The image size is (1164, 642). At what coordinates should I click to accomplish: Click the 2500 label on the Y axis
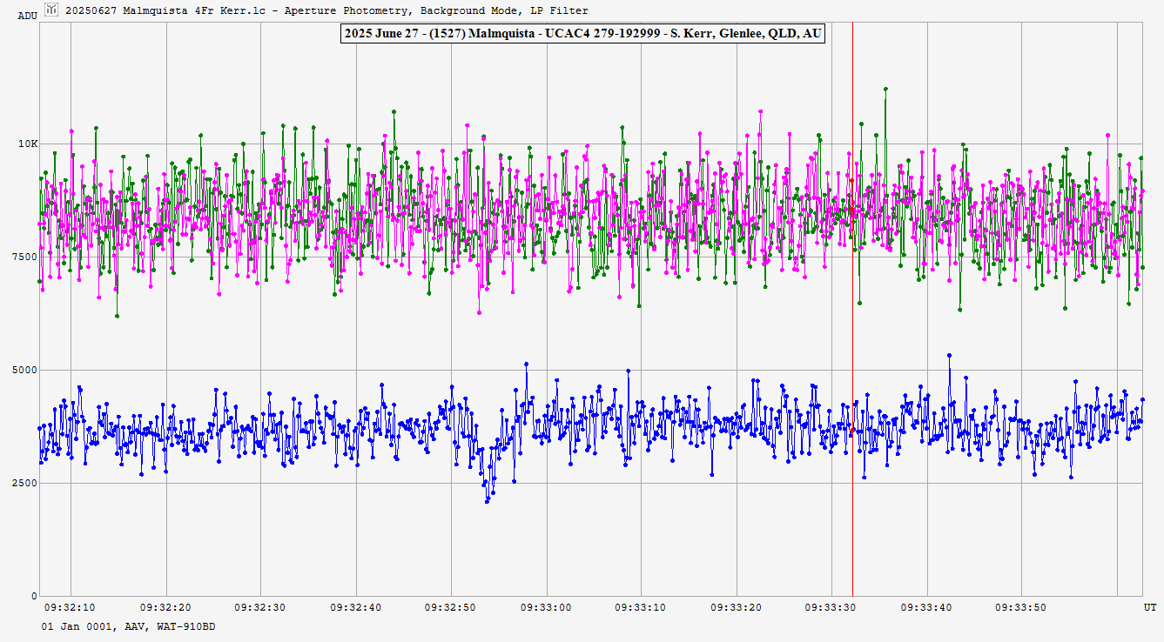click(x=26, y=484)
